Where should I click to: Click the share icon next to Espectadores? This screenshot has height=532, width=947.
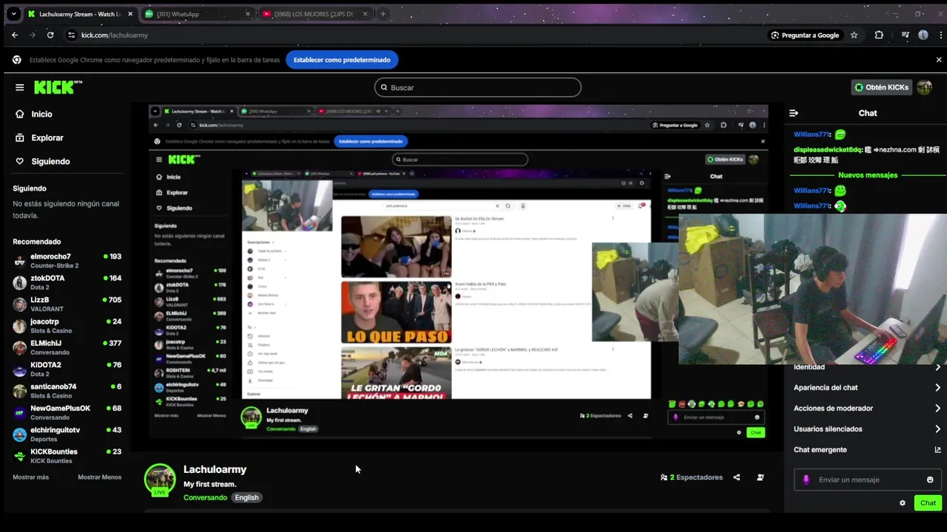736,477
